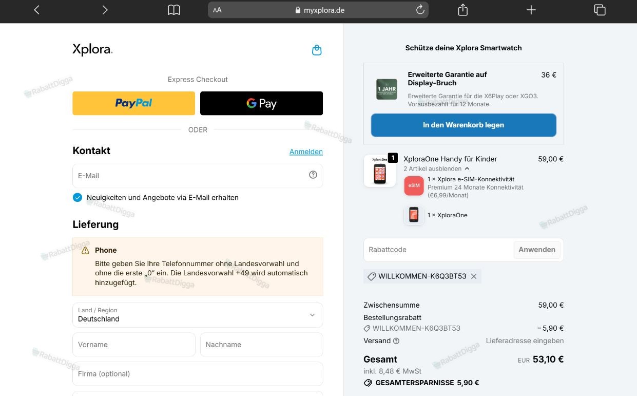Click the Versand info question mark icon
Viewport: 637px width, 396px height.
(396, 341)
